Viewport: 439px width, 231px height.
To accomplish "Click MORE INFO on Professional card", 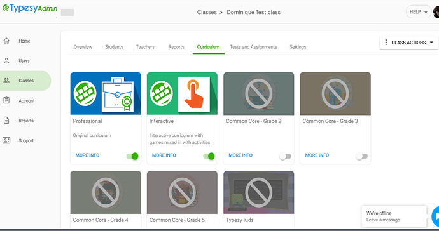I will click(x=87, y=155).
